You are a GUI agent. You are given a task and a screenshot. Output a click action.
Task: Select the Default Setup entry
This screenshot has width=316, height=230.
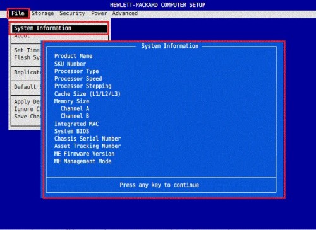(27, 87)
